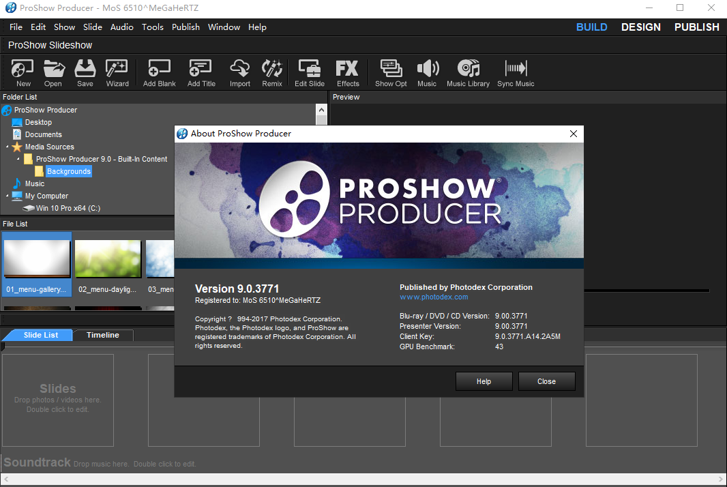The width and height of the screenshot is (727, 487).
Task: Open the Help menu
Action: point(257,27)
